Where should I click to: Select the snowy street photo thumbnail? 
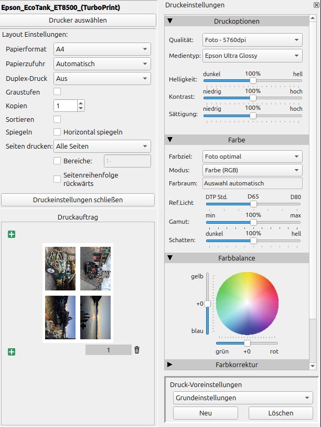coord(95,268)
